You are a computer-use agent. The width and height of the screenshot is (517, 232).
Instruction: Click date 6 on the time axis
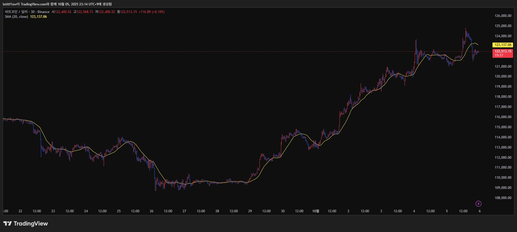[x=480, y=211]
